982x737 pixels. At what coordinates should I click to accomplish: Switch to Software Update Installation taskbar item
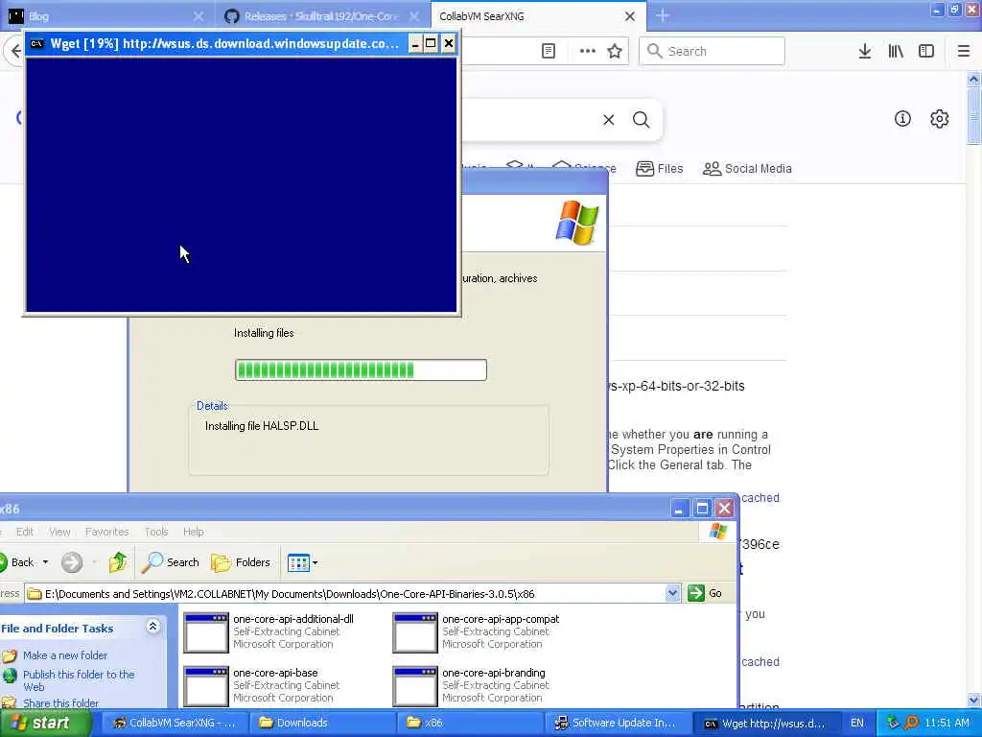617,724
